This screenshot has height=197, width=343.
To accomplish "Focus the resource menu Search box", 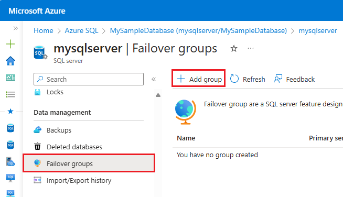I will pyautogui.click(x=89, y=79).
